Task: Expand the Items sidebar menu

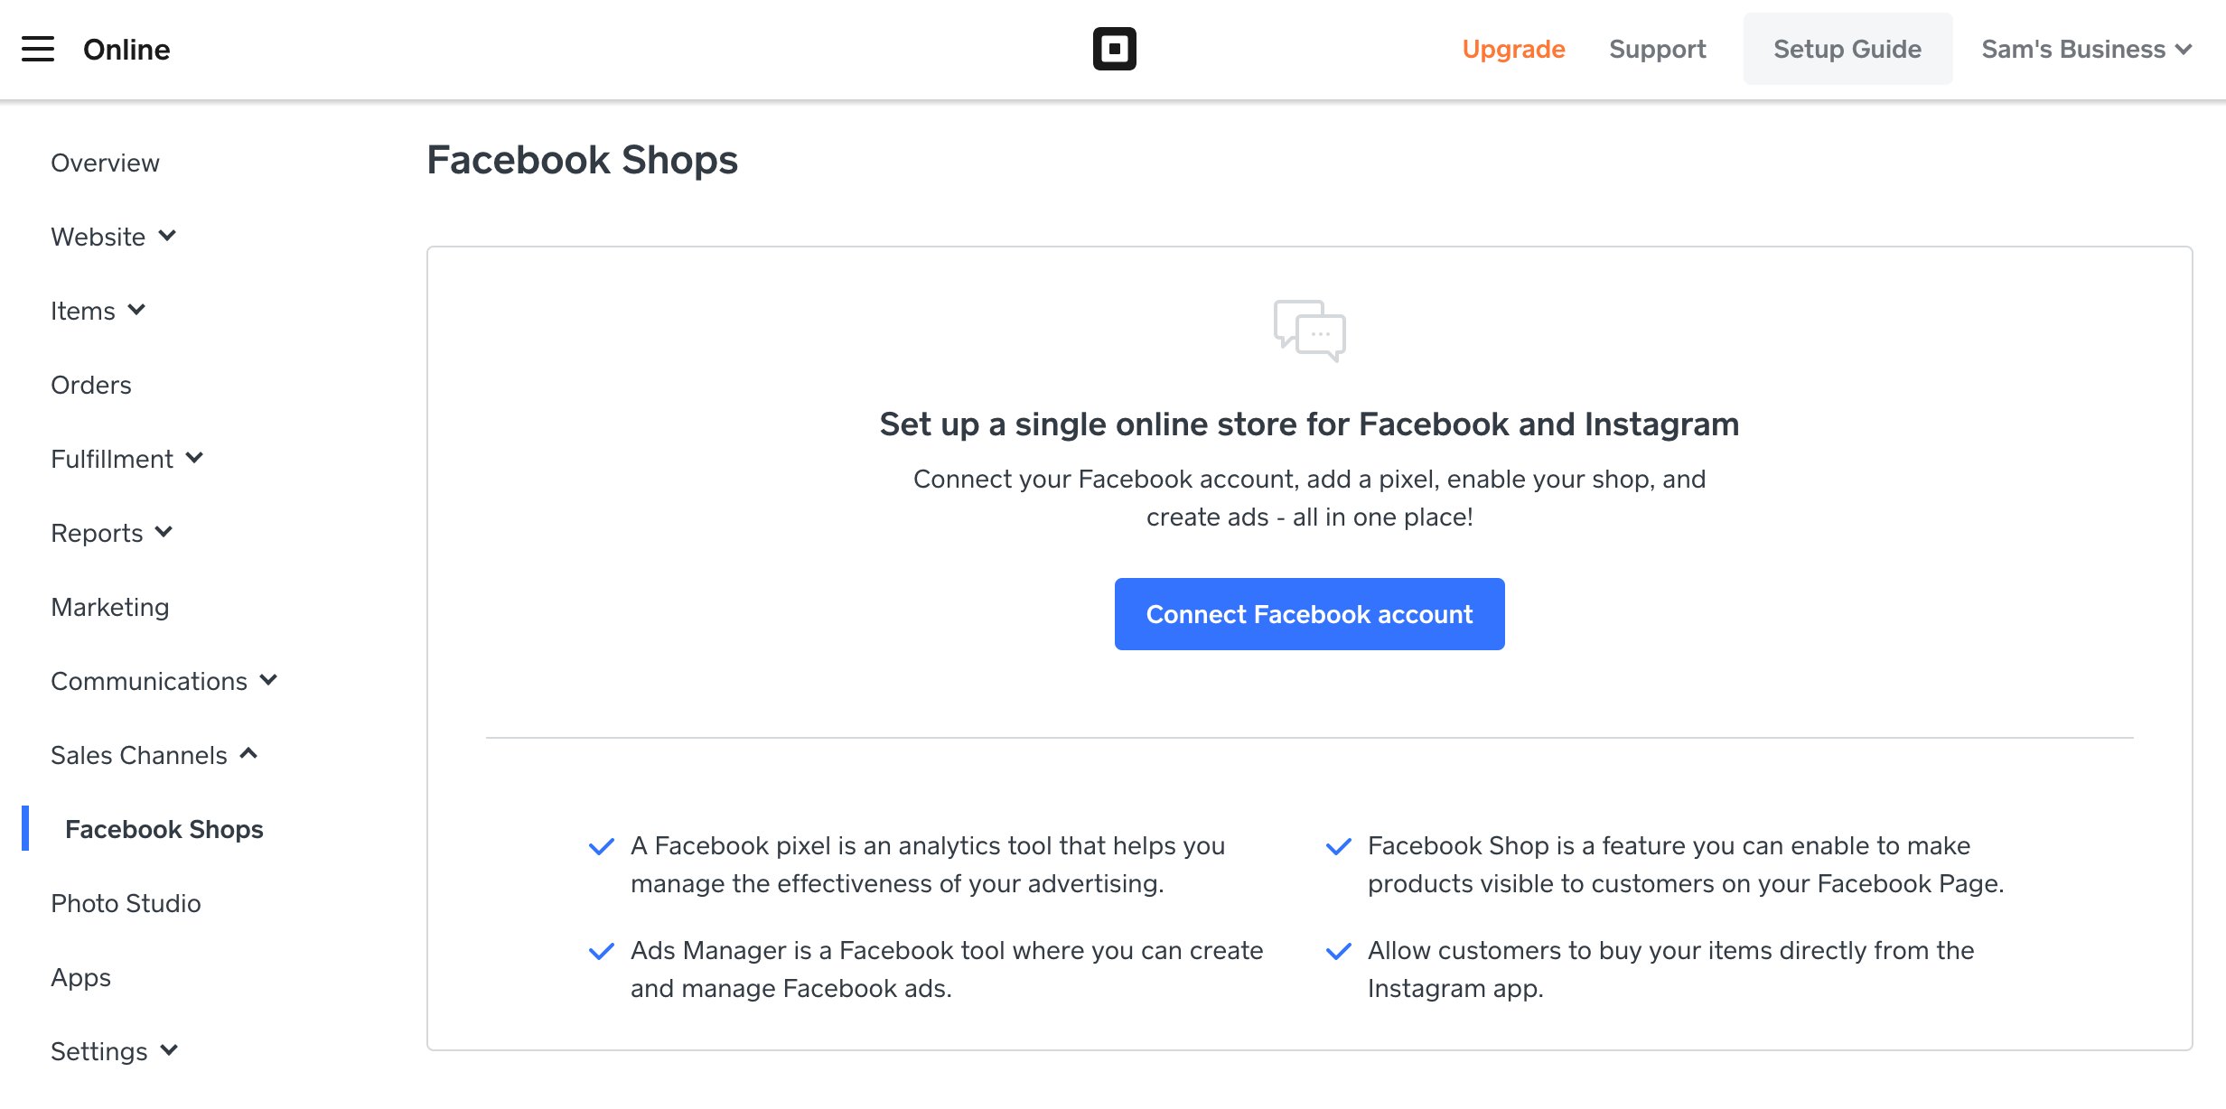Action: tap(99, 311)
